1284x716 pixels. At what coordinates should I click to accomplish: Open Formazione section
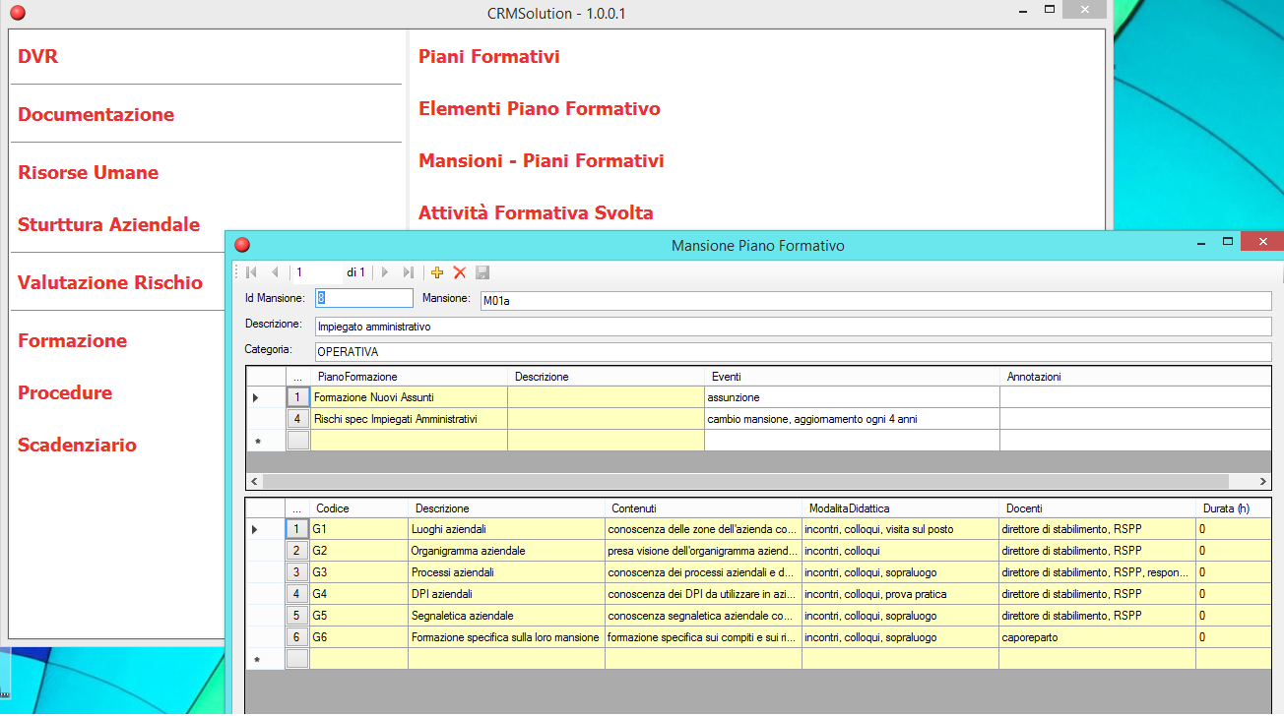tap(72, 340)
